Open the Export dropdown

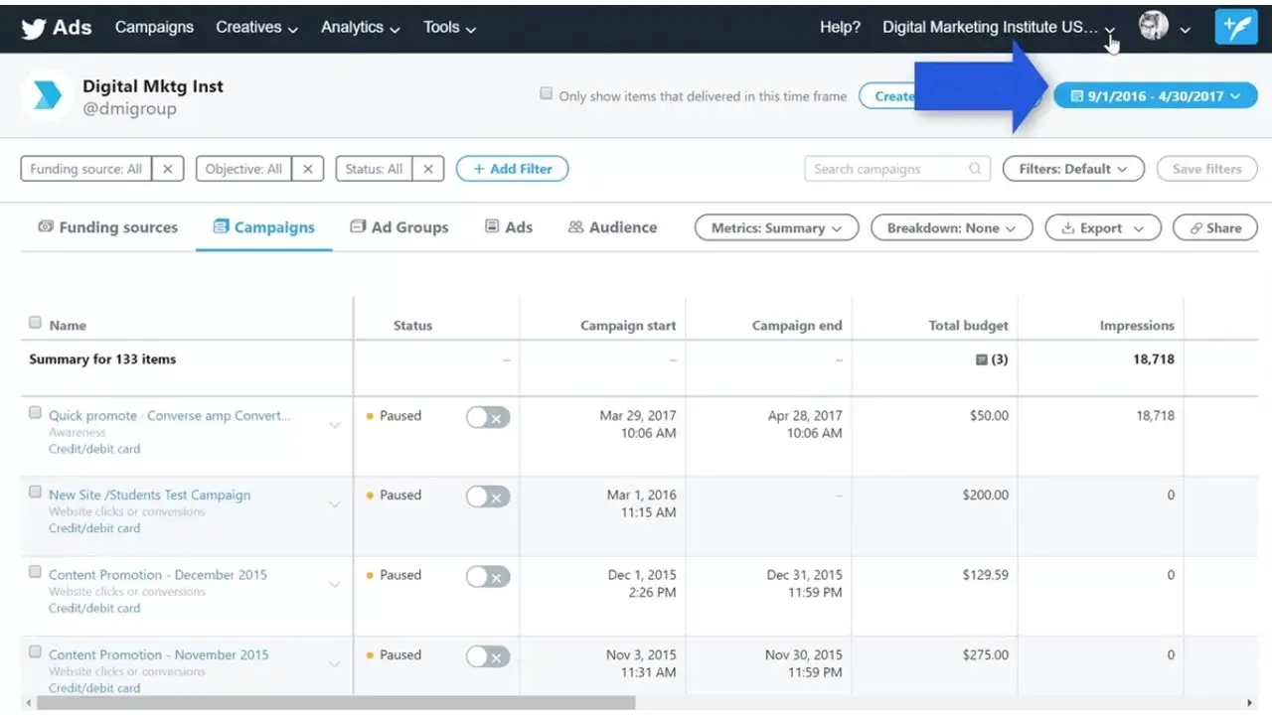click(1103, 227)
